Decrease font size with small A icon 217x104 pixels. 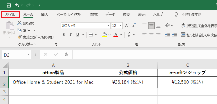tap(134, 25)
